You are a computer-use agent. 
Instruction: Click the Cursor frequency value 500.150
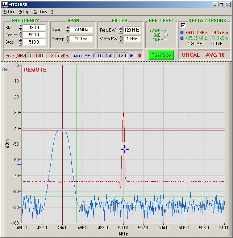(x=105, y=56)
